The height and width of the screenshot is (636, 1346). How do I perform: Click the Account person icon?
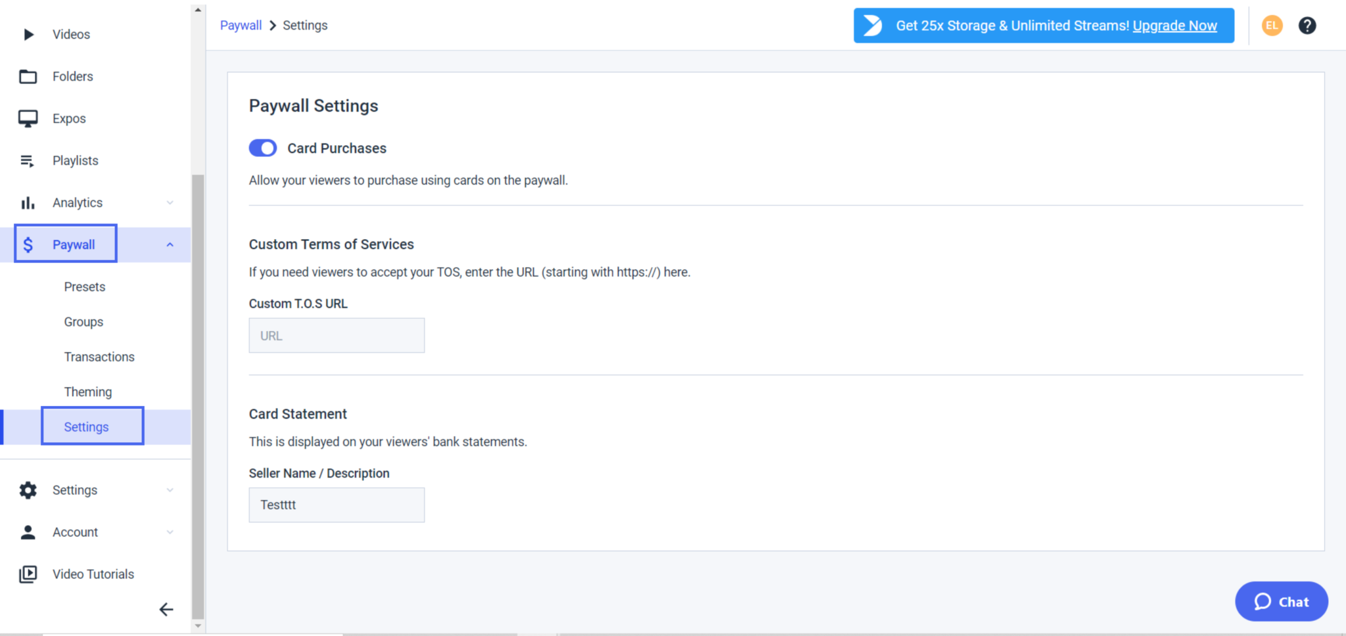point(29,532)
